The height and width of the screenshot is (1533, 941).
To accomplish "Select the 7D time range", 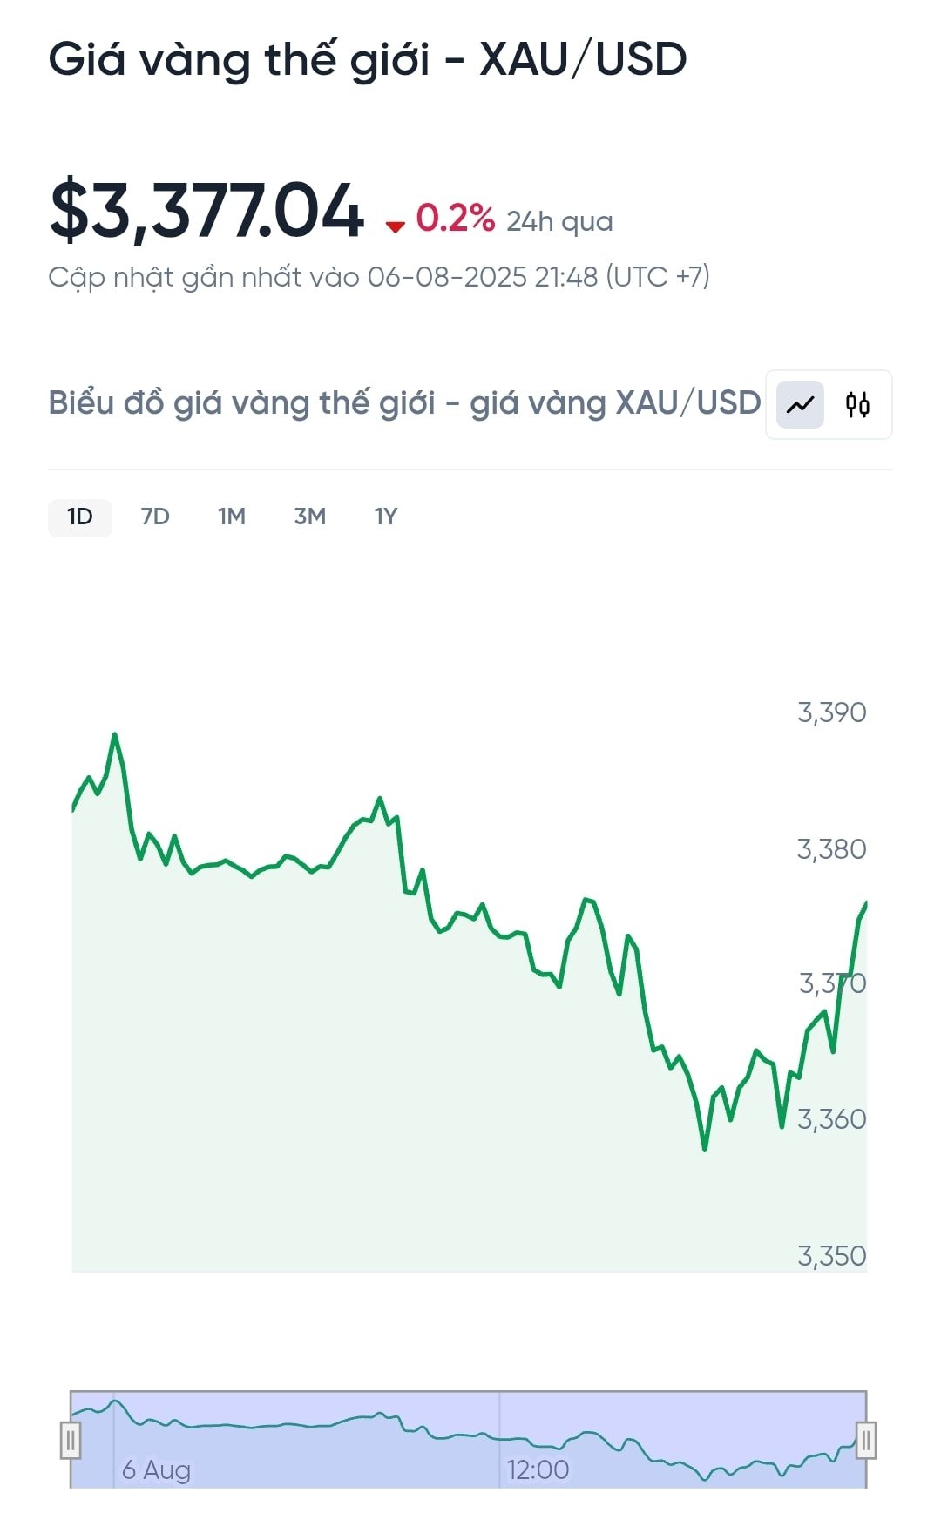I will 155,517.
